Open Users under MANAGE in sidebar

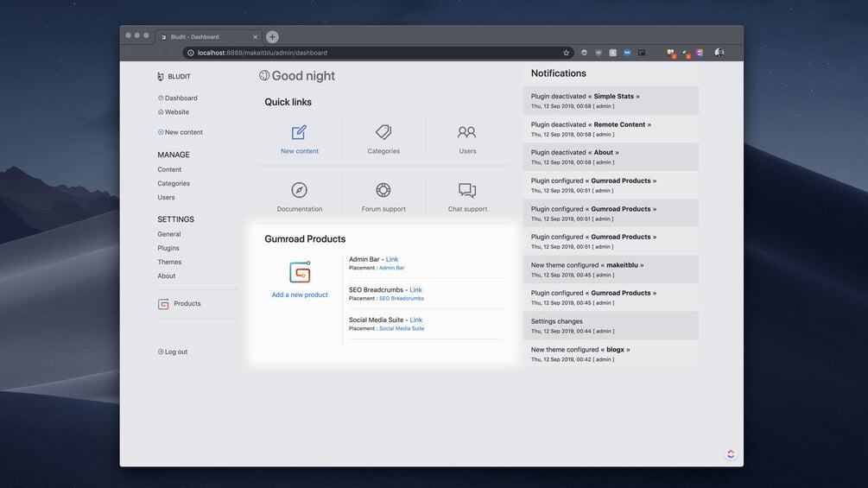166,197
